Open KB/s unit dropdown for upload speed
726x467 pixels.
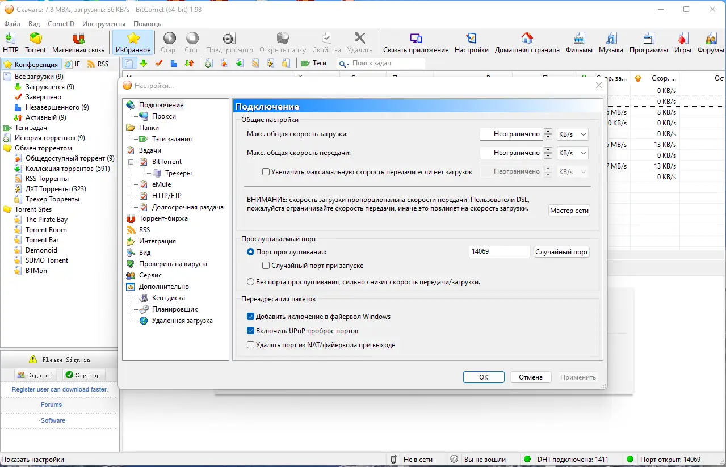(x=572, y=153)
